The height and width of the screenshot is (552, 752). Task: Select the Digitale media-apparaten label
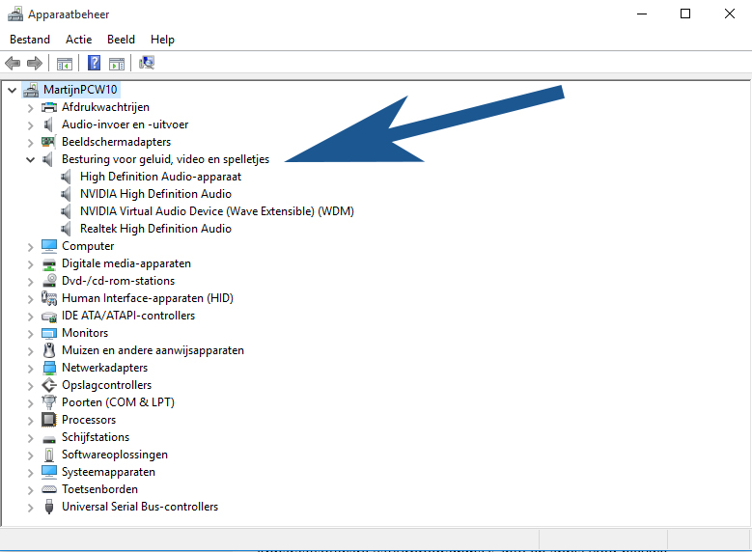(x=126, y=263)
